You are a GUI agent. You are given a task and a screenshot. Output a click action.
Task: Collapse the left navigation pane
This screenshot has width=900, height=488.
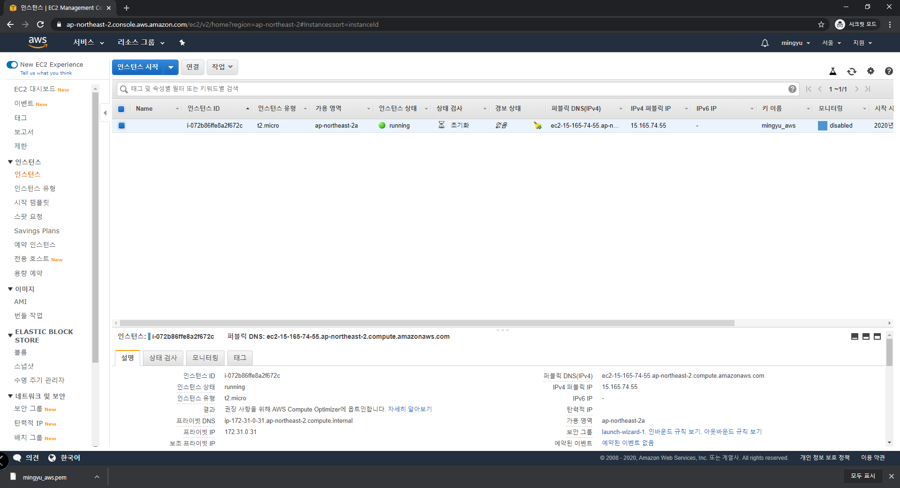[105, 113]
